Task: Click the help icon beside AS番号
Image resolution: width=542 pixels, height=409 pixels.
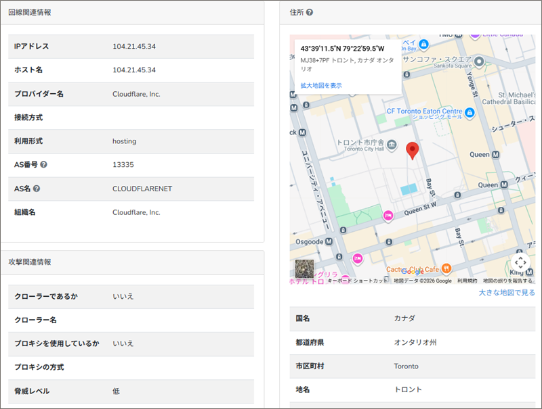Action: click(43, 165)
